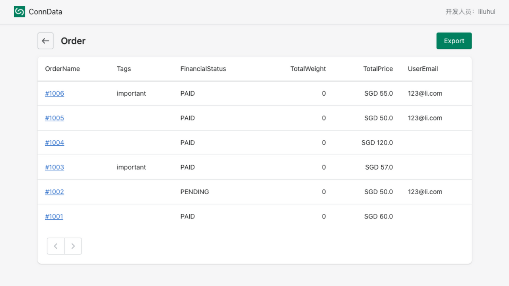Go to next page of orders
Screen dimensions: 509x286
pos(73,246)
